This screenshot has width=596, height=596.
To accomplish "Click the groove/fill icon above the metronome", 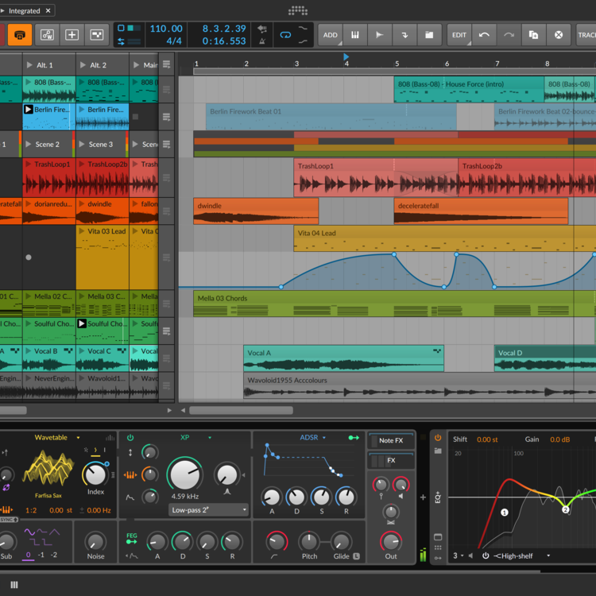I will pos(262,29).
